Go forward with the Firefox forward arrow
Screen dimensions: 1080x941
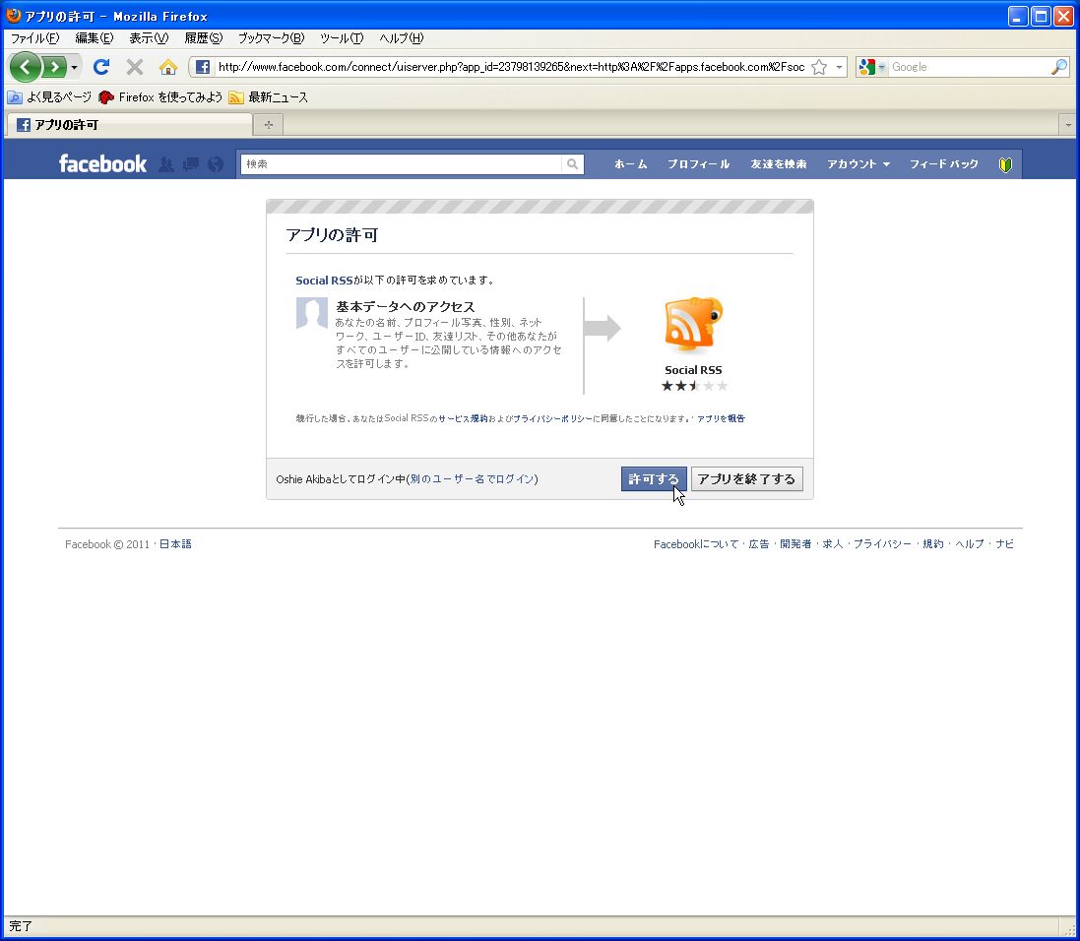[x=54, y=67]
